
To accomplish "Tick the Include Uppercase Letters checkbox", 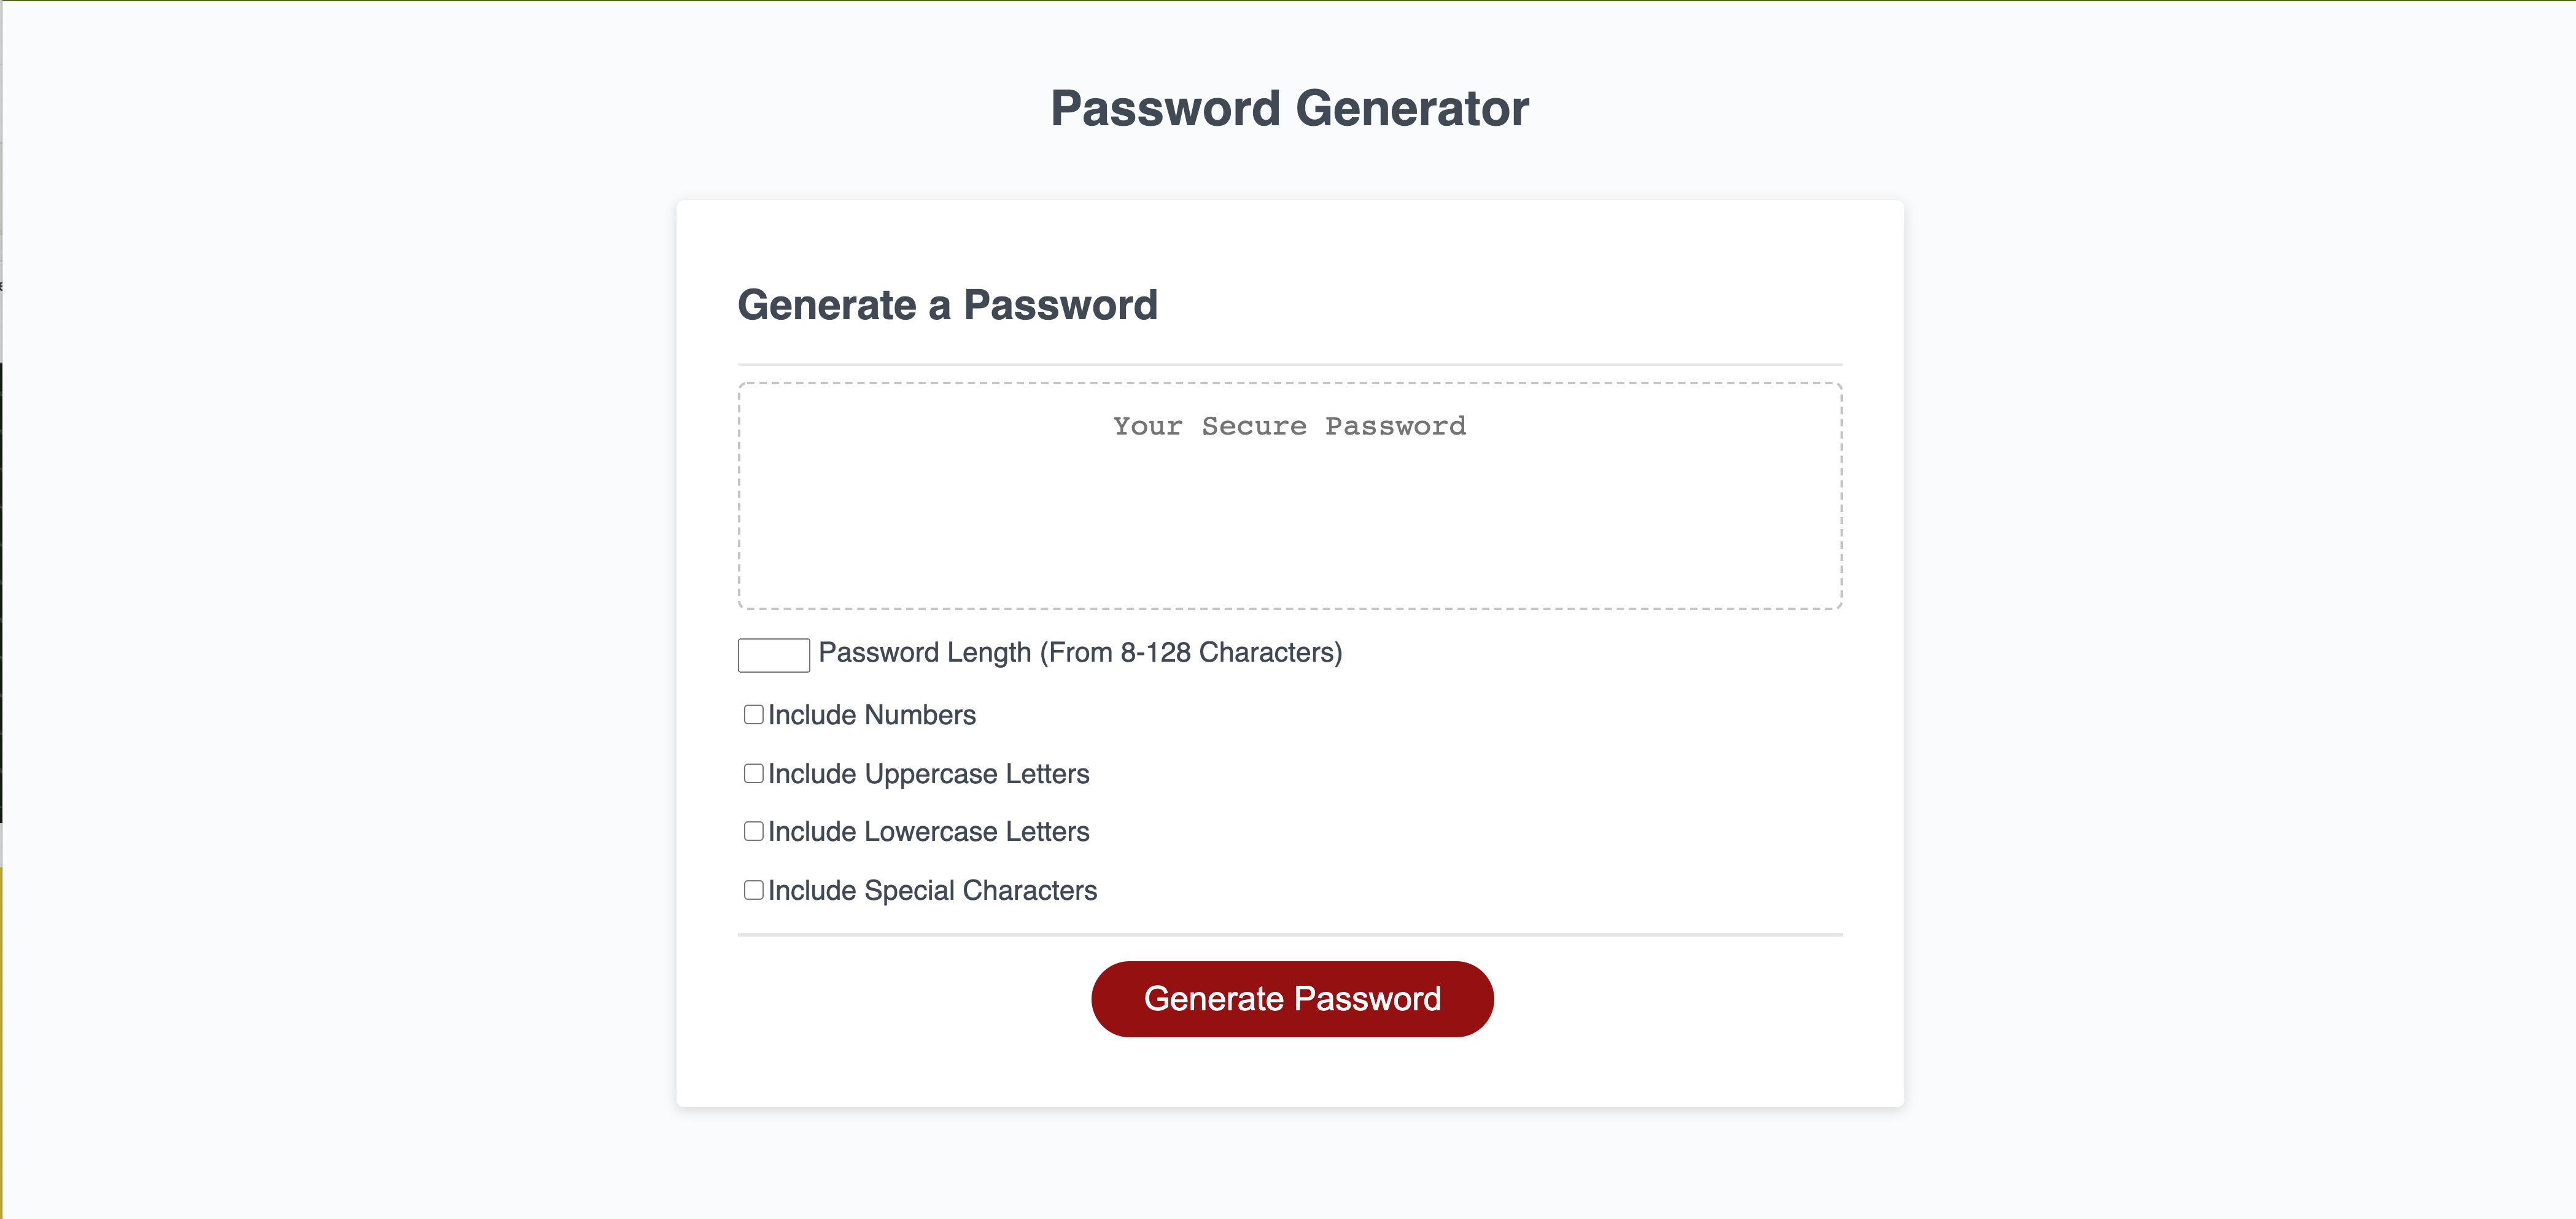I will click(x=754, y=773).
